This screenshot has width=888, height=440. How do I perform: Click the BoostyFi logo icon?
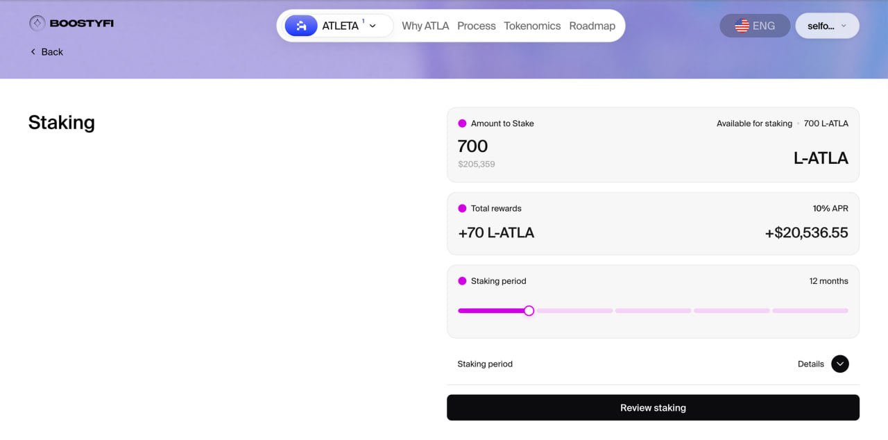37,24
